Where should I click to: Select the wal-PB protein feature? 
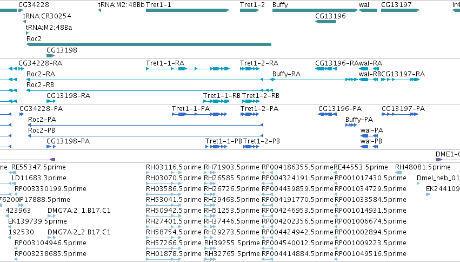coord(369,147)
